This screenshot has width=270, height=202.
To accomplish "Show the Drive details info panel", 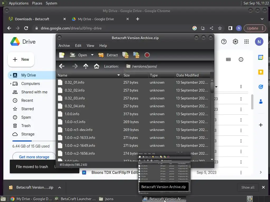I will [241, 59].
